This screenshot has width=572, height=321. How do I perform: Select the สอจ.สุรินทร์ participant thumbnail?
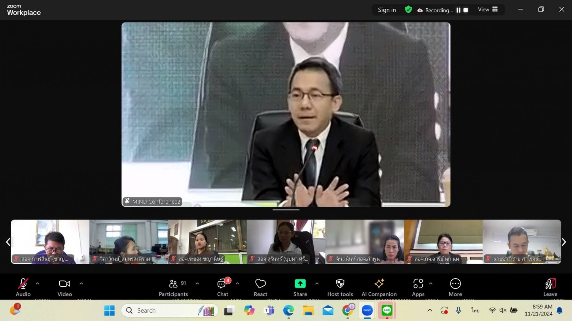(x=286, y=242)
